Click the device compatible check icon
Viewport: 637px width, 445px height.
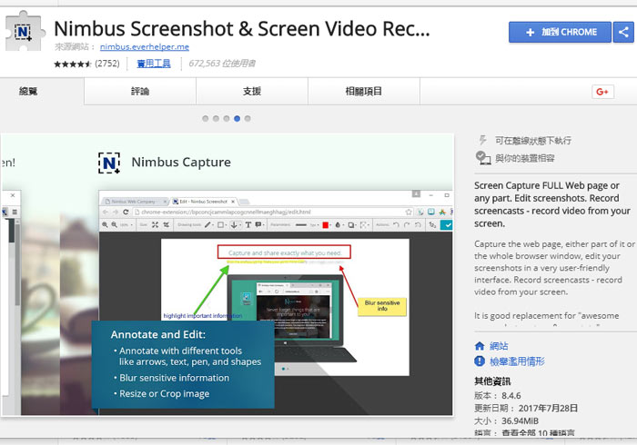coord(483,158)
